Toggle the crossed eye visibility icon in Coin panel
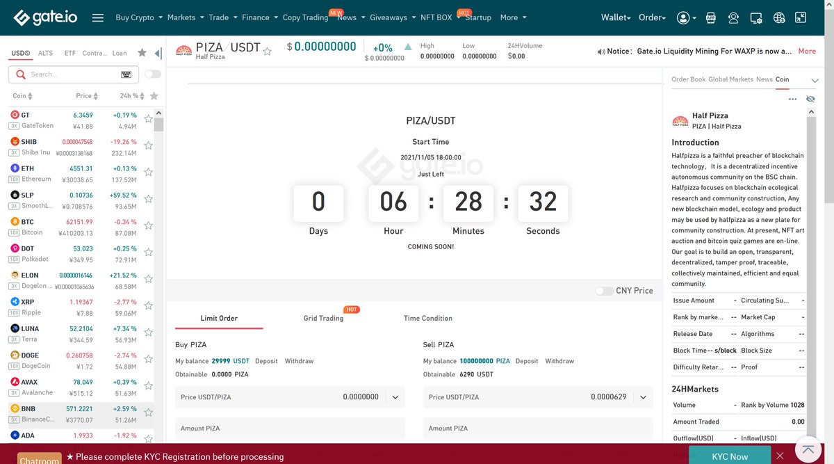This screenshot has width=834, height=464. pyautogui.click(x=810, y=99)
